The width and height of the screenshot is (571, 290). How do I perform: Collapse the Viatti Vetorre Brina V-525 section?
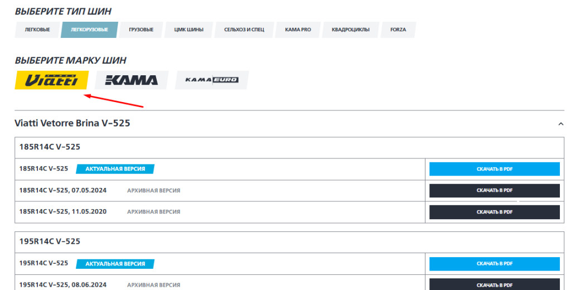coord(561,124)
